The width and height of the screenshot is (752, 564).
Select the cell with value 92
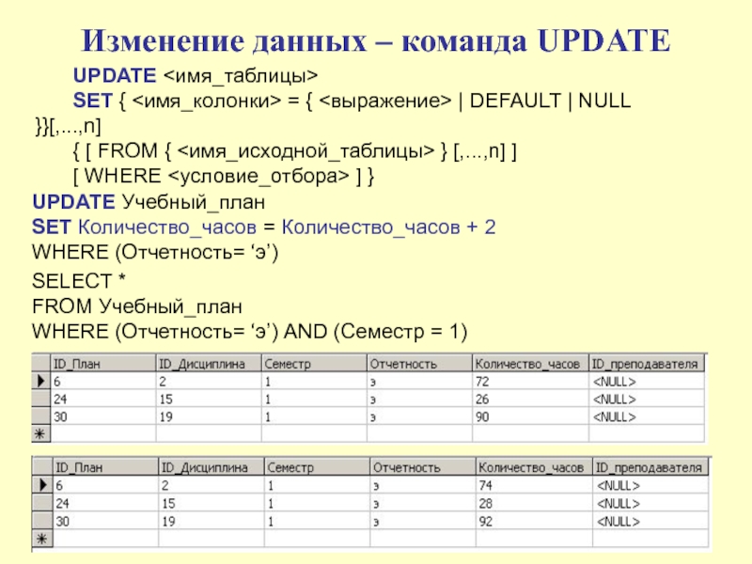coord(532,520)
